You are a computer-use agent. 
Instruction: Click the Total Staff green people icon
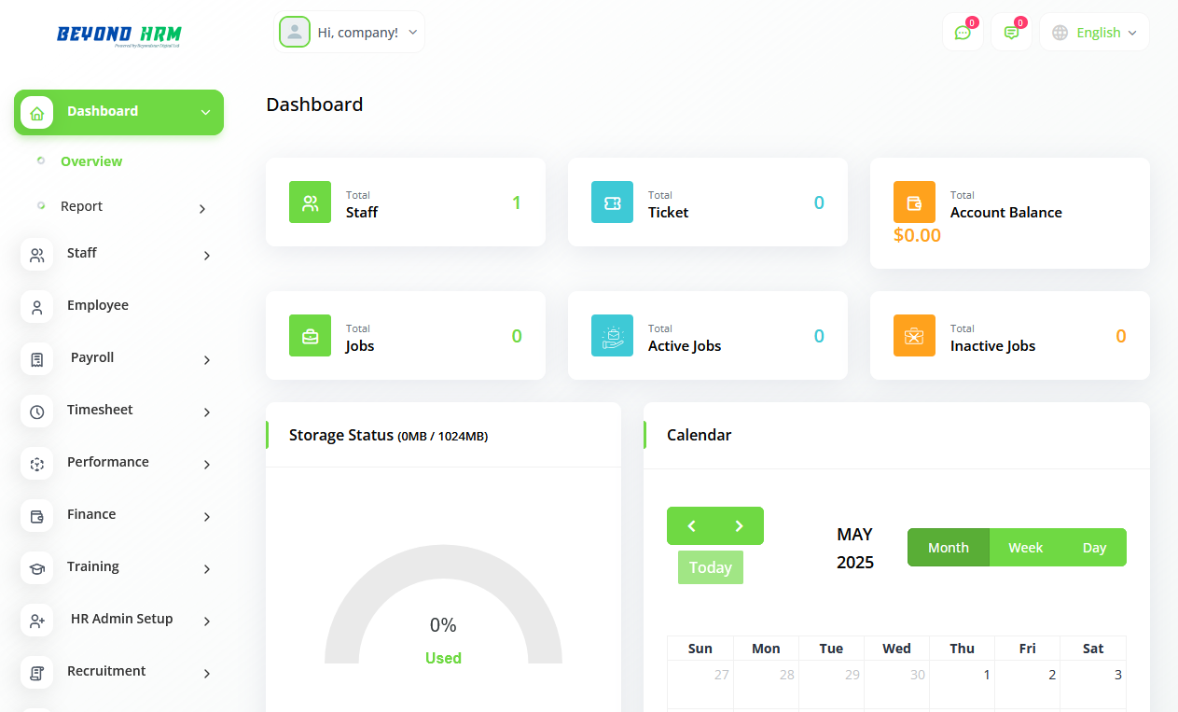coord(310,202)
